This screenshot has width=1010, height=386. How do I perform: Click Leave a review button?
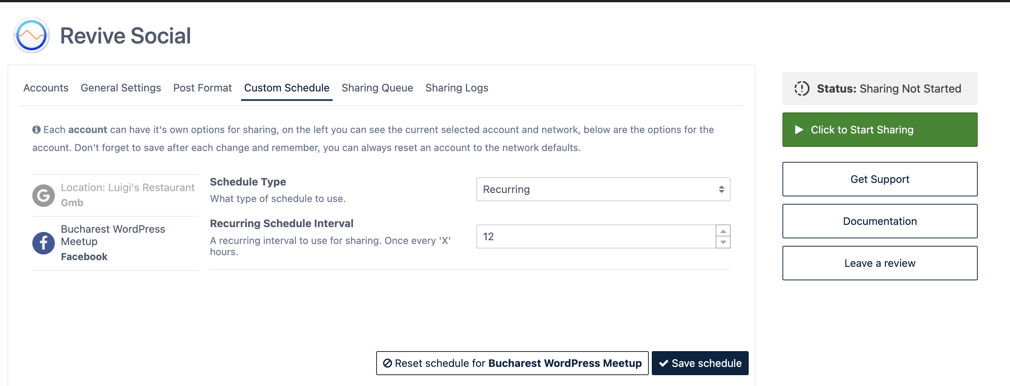[879, 263]
